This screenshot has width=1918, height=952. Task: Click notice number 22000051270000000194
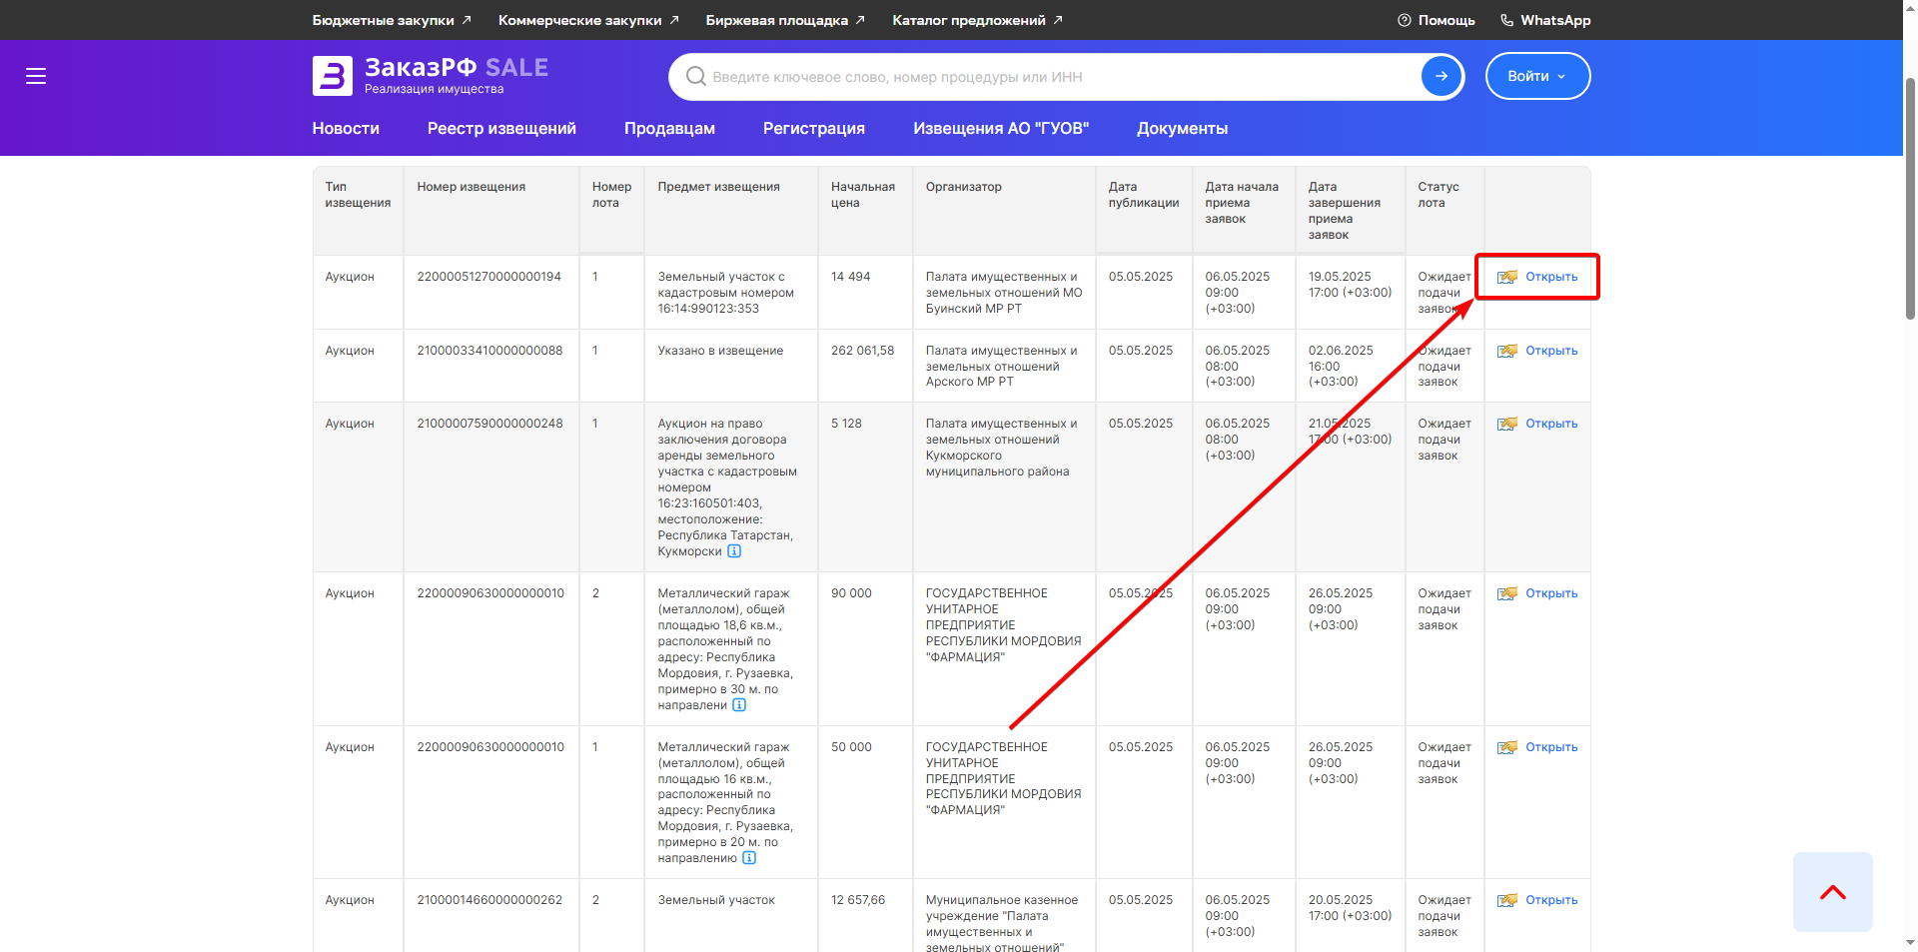point(488,277)
